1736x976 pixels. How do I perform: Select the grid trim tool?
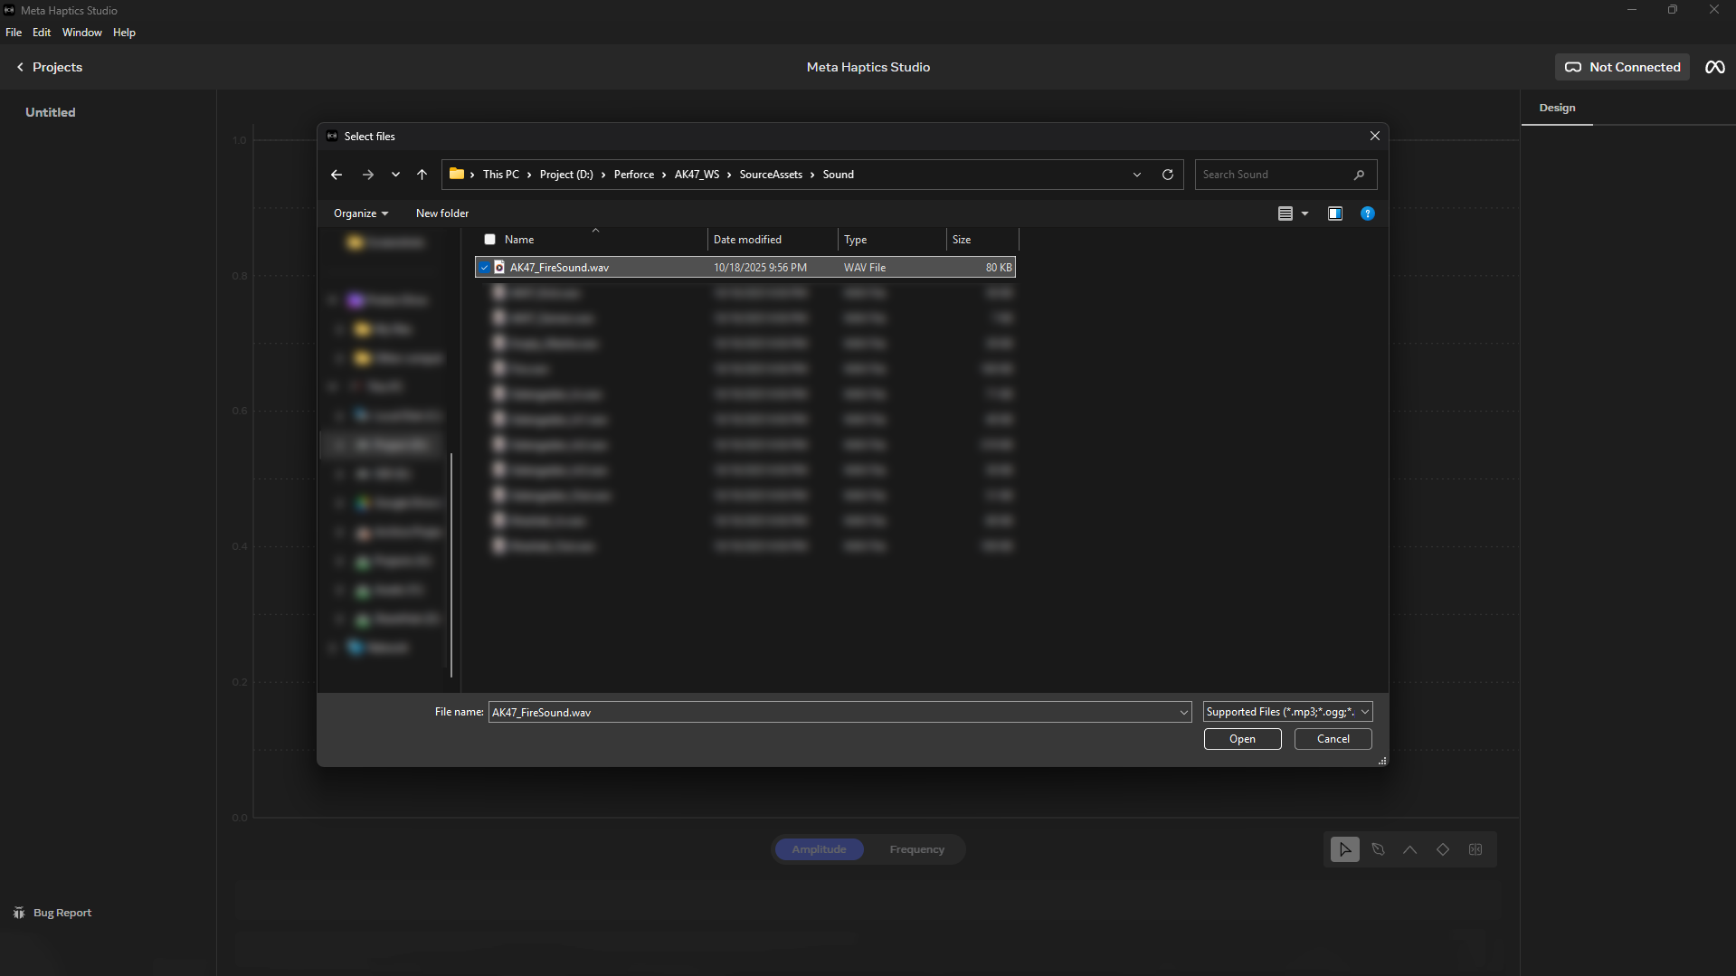(1475, 849)
